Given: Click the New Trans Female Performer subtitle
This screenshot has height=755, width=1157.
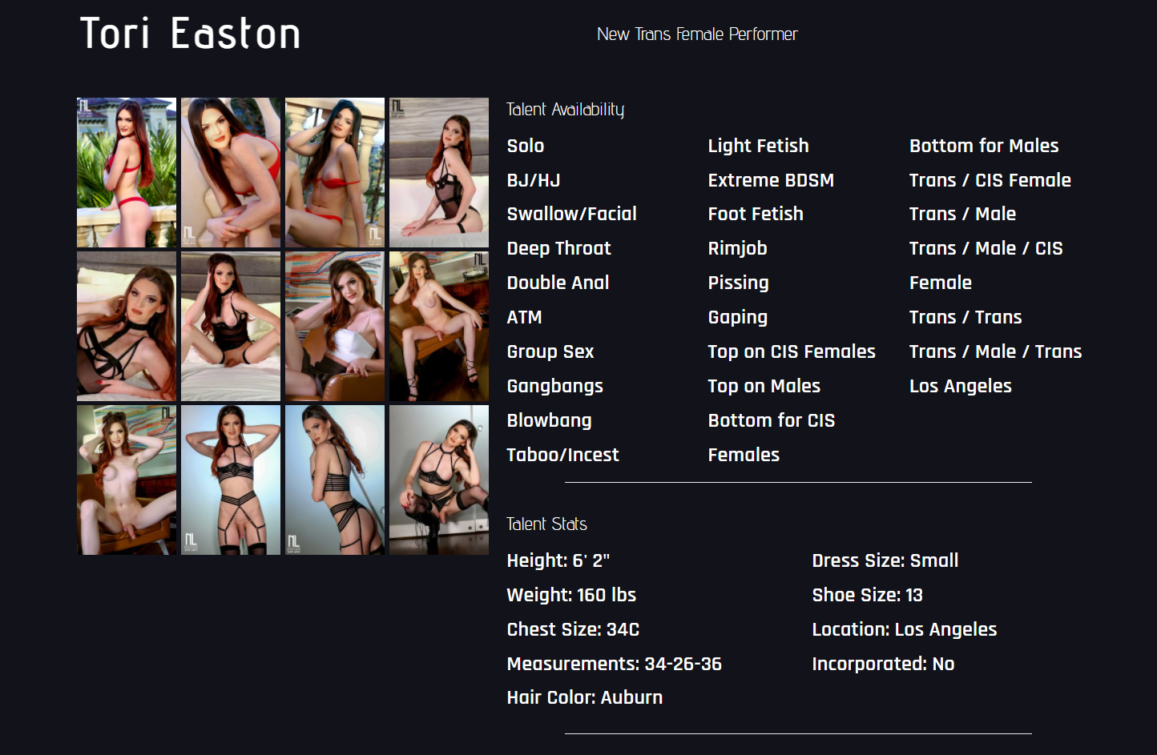Looking at the screenshot, I should 696,34.
